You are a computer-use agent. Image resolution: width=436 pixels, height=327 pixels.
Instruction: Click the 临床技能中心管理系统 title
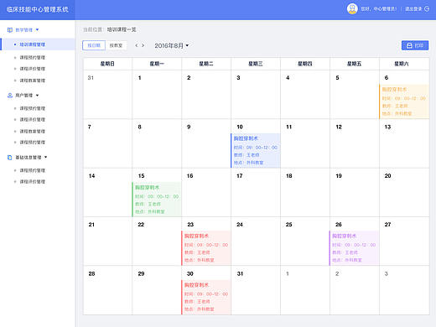point(38,9)
